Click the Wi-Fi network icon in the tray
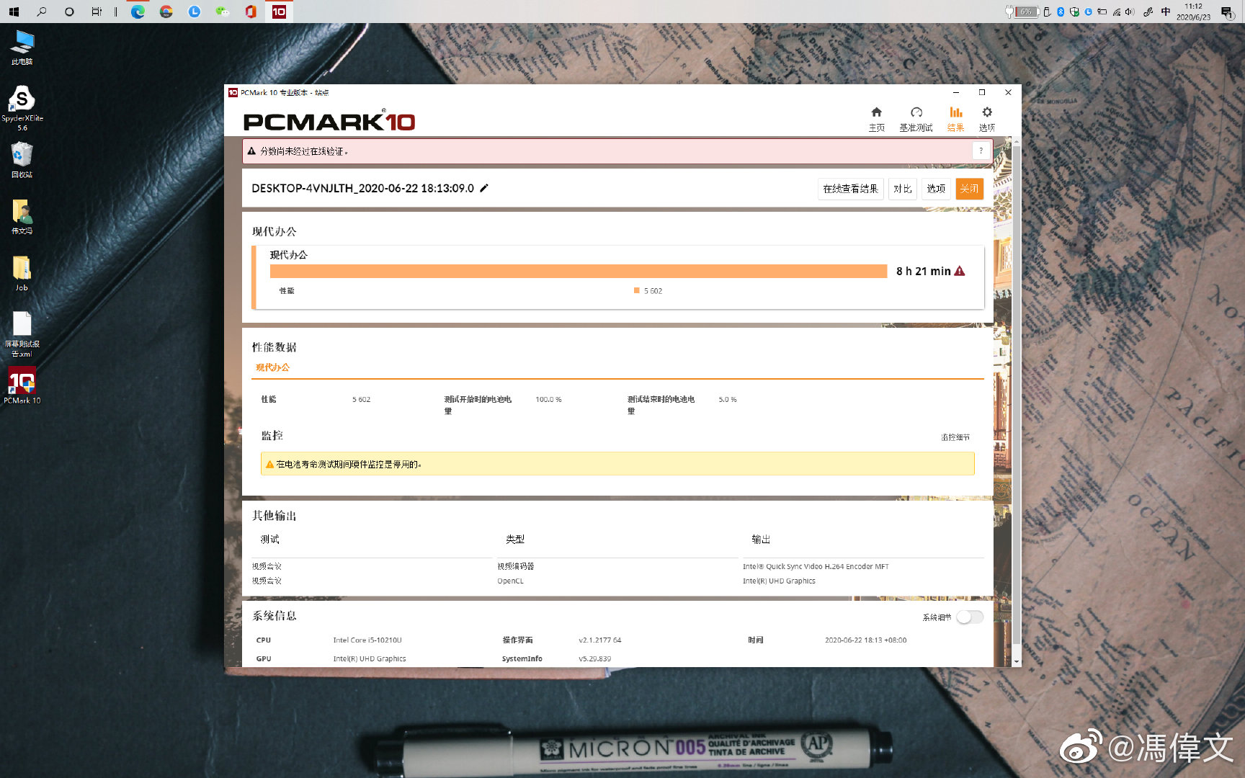Viewport: 1245px width, 778px height. (x=1116, y=12)
